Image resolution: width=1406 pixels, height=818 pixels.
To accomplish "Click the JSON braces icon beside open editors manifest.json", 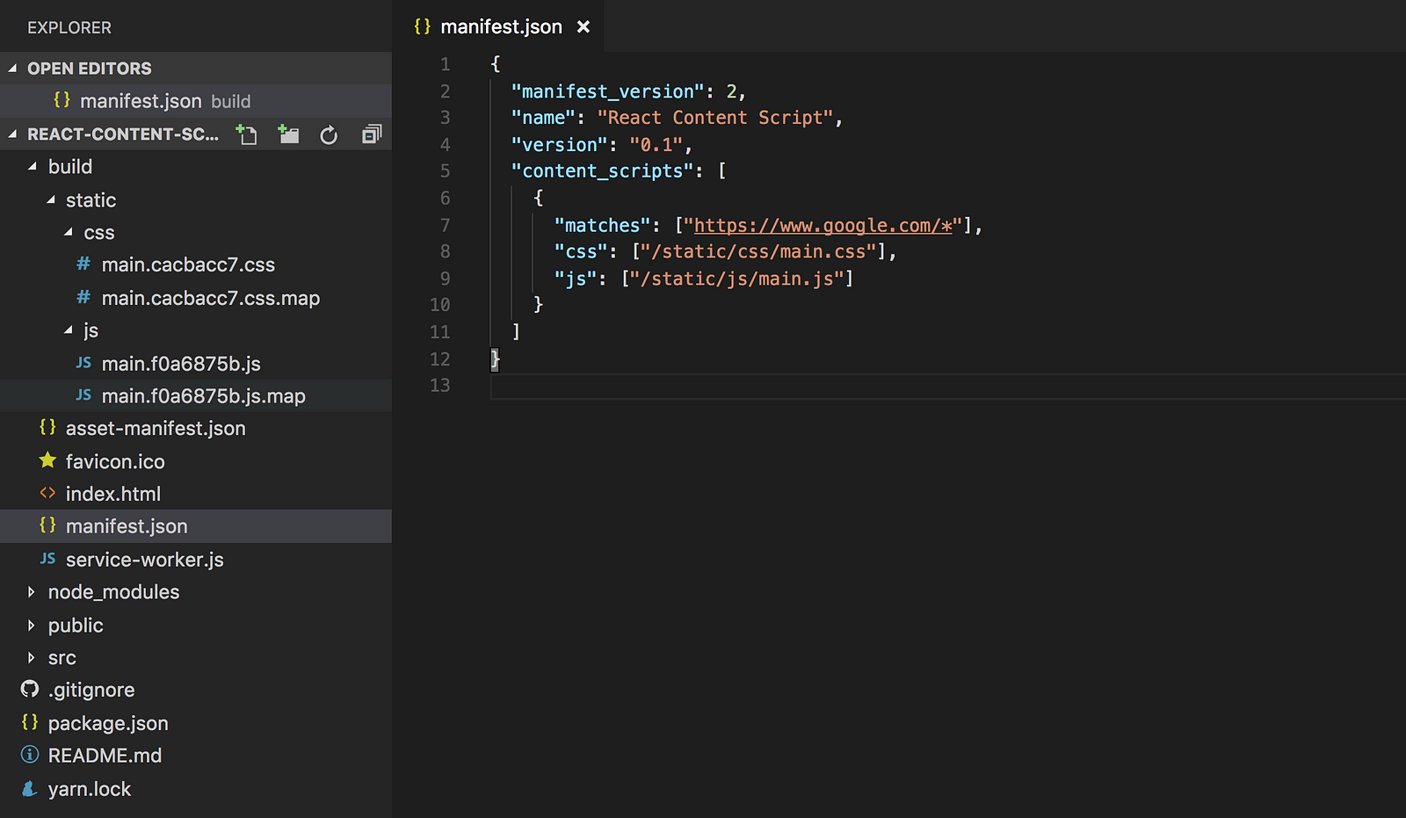I will click(62, 100).
